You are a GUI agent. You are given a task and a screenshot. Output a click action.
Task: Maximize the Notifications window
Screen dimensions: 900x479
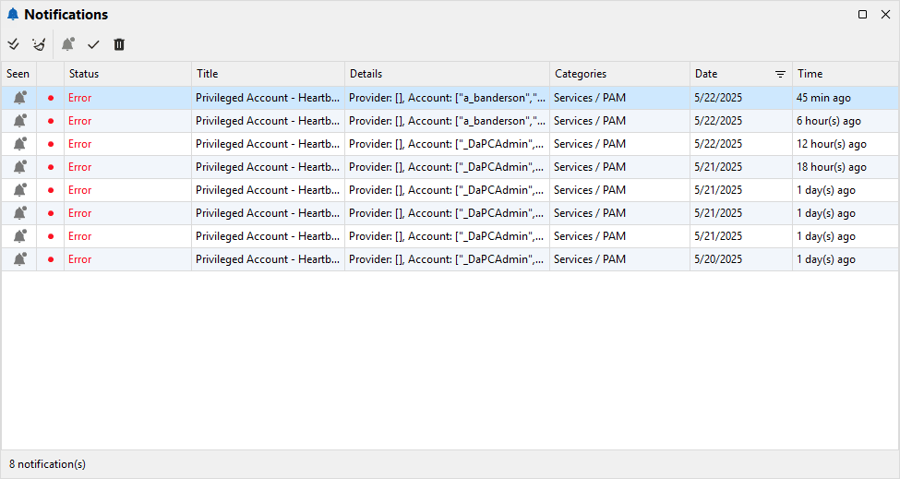tap(862, 15)
